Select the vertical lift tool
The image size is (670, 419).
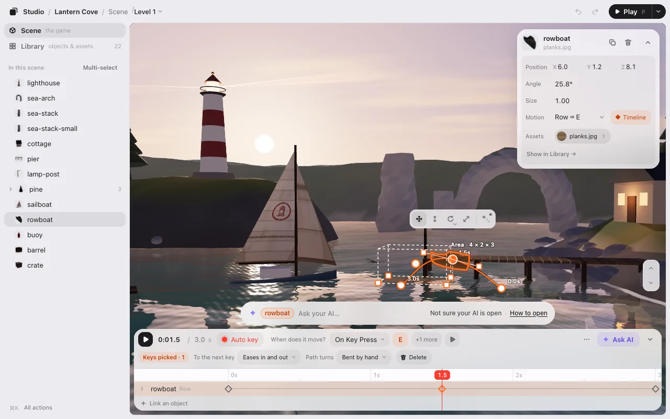(434, 219)
